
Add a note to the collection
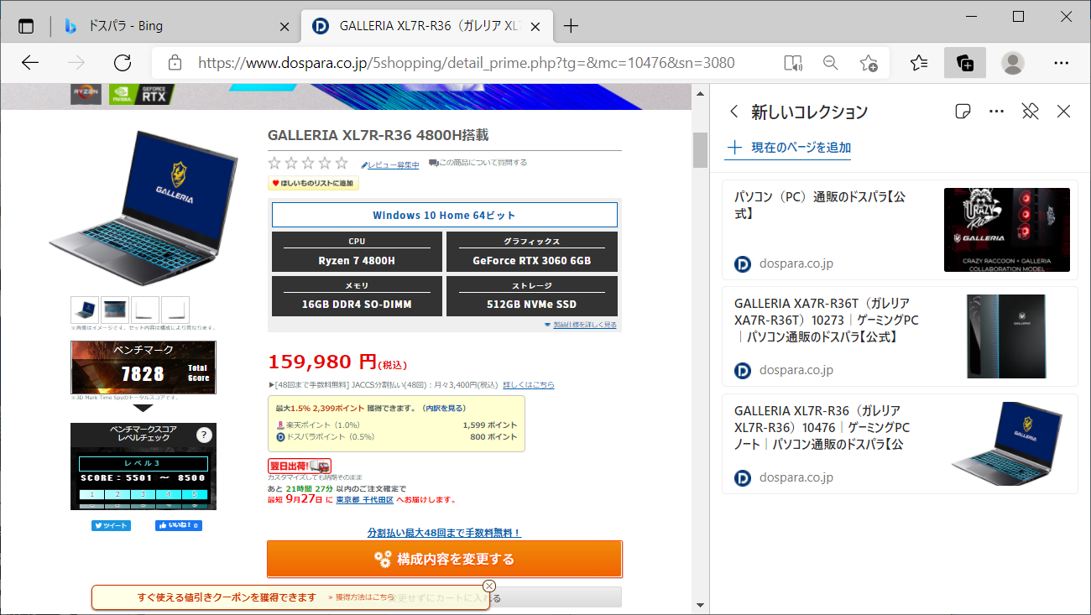click(963, 112)
